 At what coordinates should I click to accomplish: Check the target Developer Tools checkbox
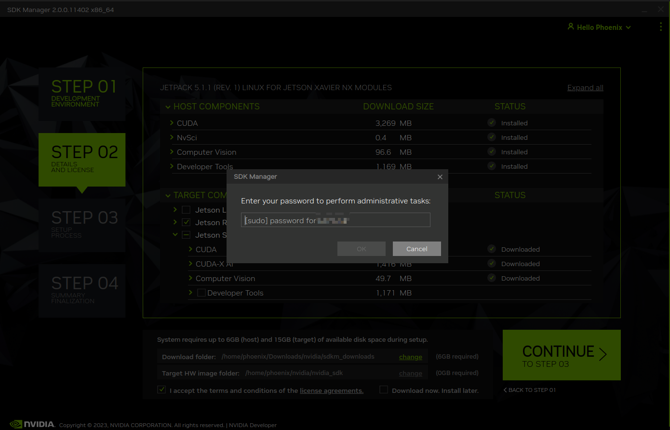(201, 293)
